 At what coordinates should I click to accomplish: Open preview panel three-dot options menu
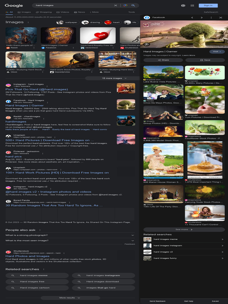click(x=211, y=18)
